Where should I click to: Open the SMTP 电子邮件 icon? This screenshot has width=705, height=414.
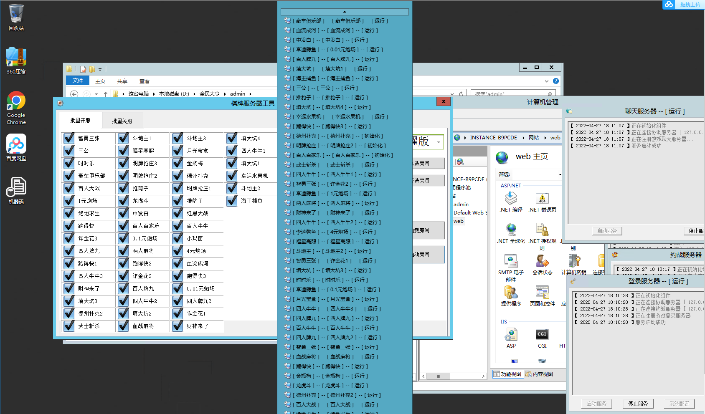click(511, 261)
